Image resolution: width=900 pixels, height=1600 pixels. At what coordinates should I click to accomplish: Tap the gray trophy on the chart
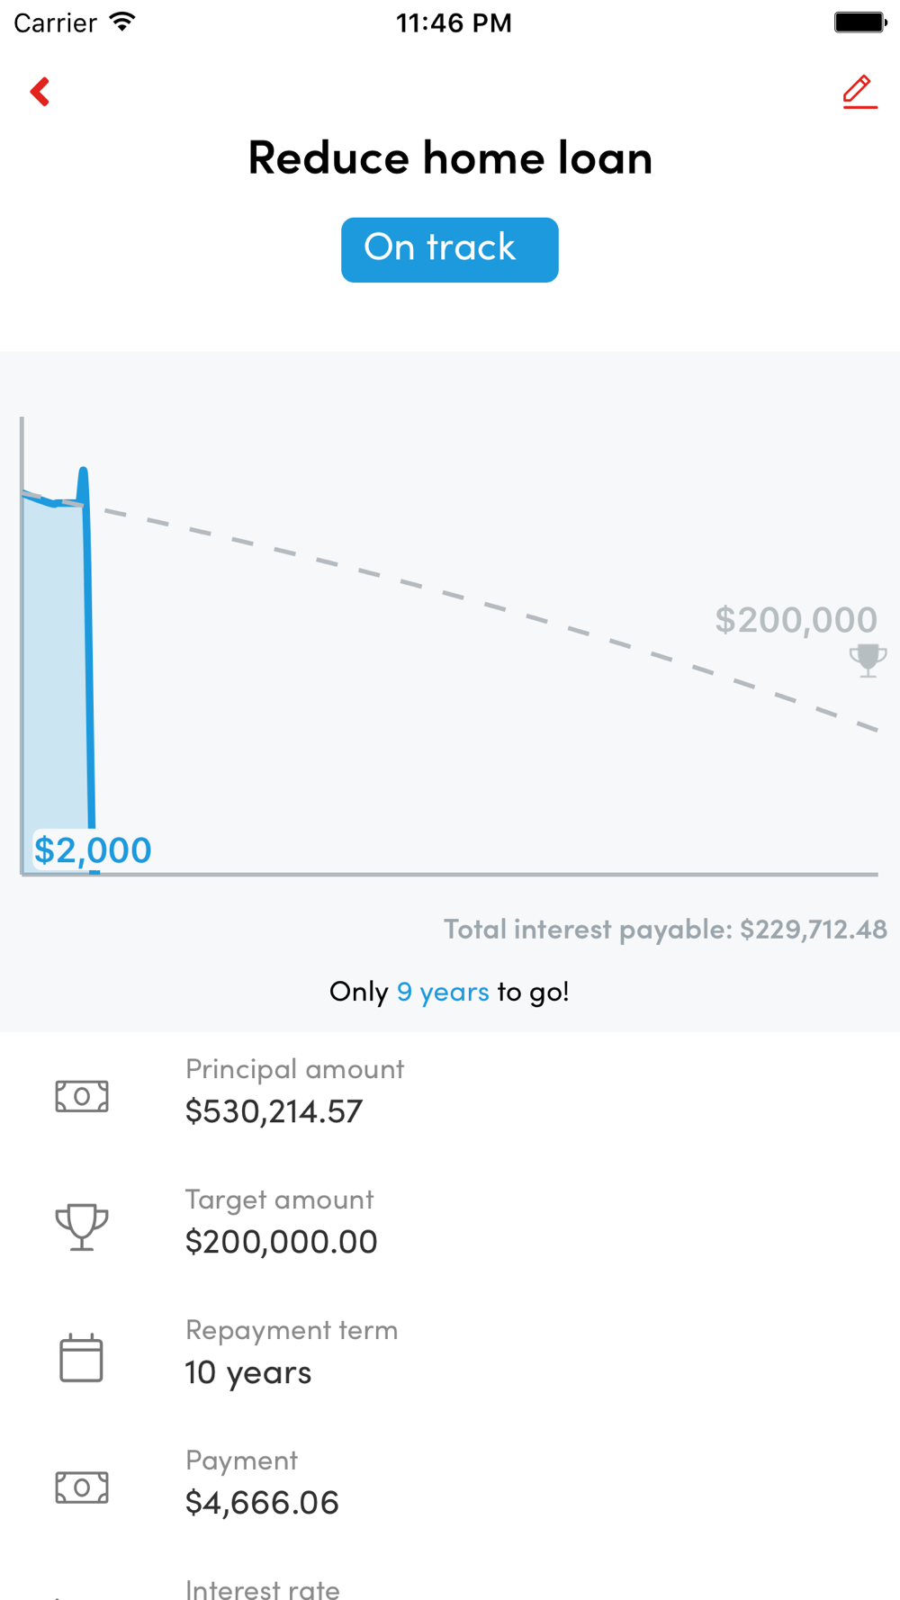tap(868, 661)
